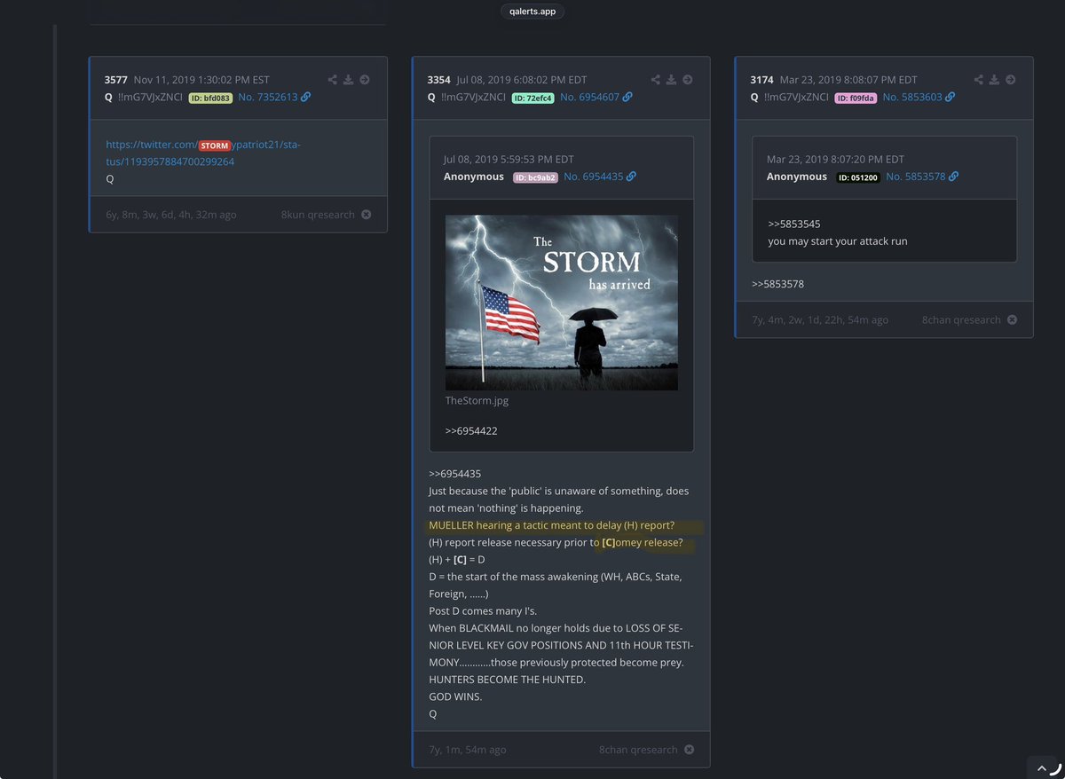Open post 3577 using arrow circle icon
This screenshot has width=1065, height=779.
pyautogui.click(x=365, y=80)
